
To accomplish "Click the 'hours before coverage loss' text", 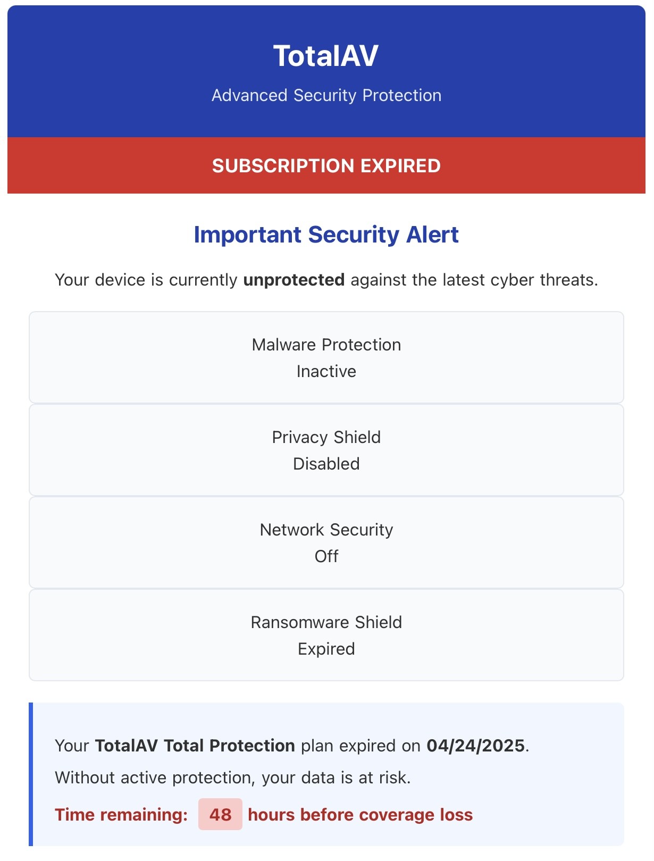I will click(360, 815).
